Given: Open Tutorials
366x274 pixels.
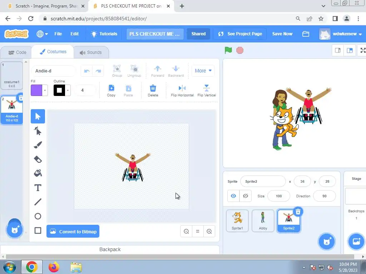Looking at the screenshot, I should [104, 34].
